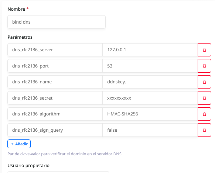Viewport: 215px width, 173px height.
Task: Select the Par de clave-valor help text
Action: click(x=64, y=154)
